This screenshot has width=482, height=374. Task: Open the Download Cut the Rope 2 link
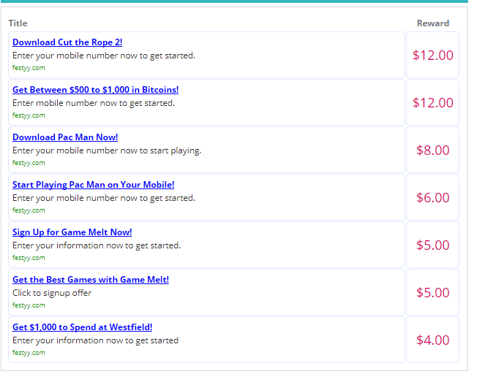coord(67,42)
